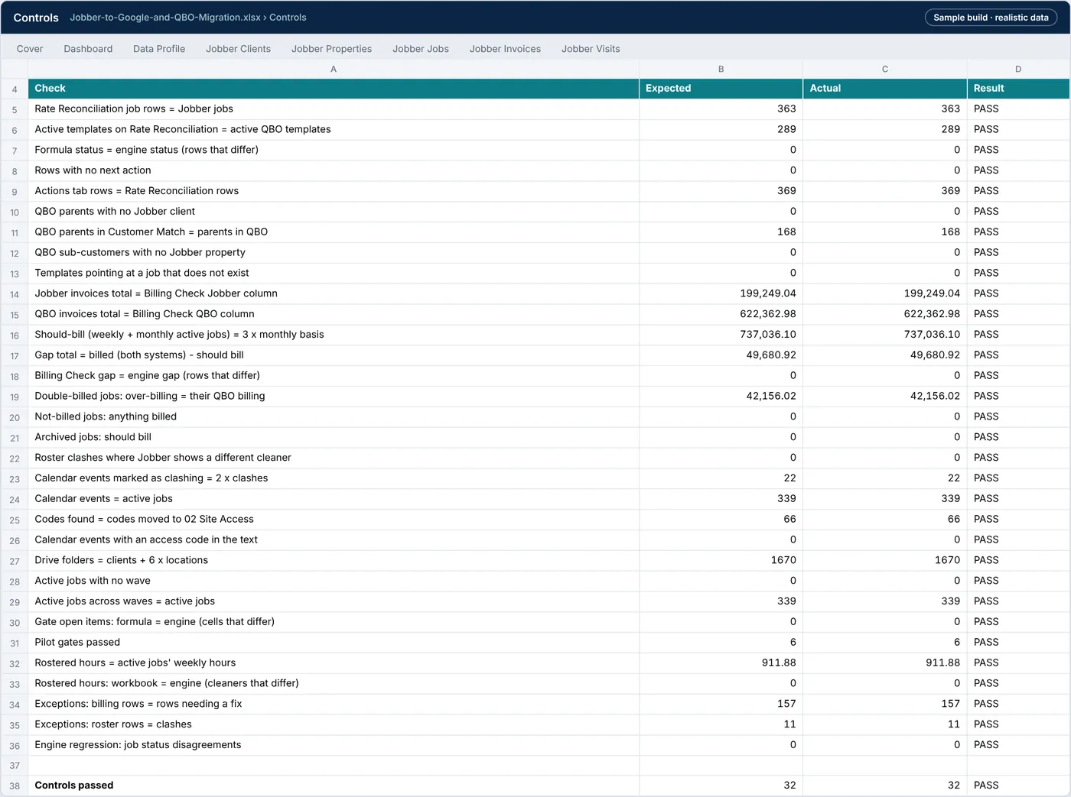Screen dimensions: 1071x797
Task: Click the Sample build realistic data badge
Action: click(991, 18)
